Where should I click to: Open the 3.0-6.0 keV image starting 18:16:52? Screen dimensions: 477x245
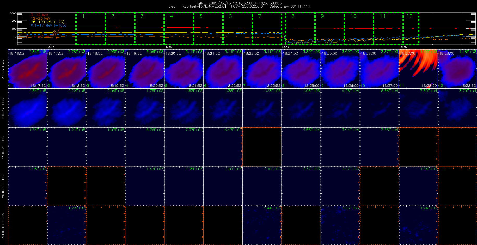coord(27,69)
